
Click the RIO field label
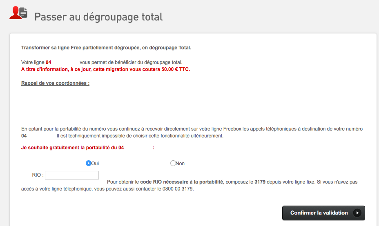point(38,175)
